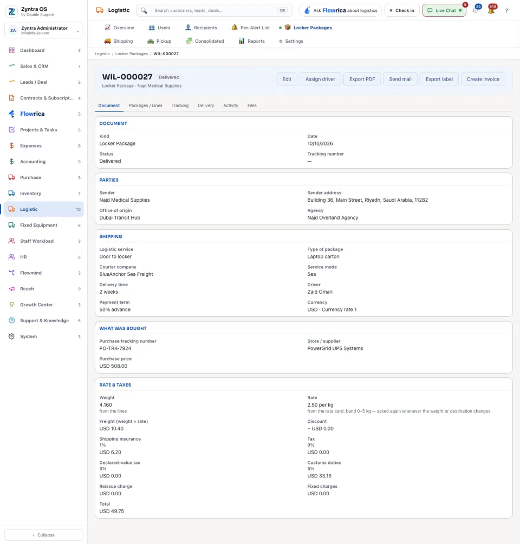Click the Reach megaphone icon
Image resolution: width=520 pixels, height=544 pixels.
click(11, 289)
